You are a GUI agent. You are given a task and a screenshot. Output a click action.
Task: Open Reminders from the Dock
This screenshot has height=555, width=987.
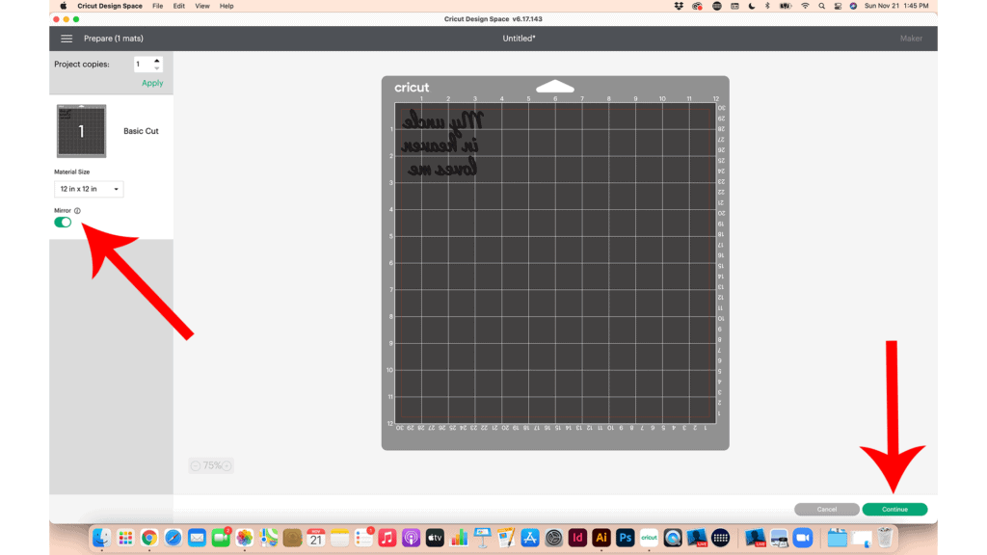[363, 538]
